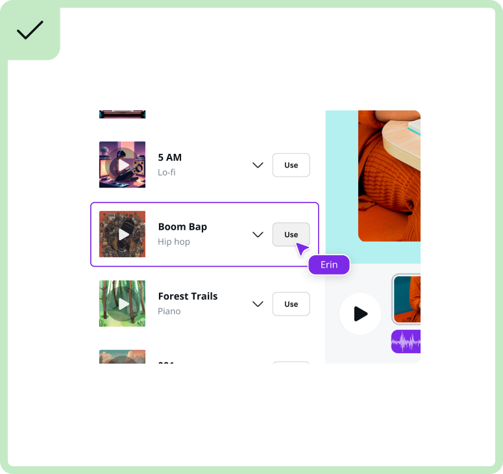
Task: Use the Forest Trails Piano track
Action: pos(291,304)
